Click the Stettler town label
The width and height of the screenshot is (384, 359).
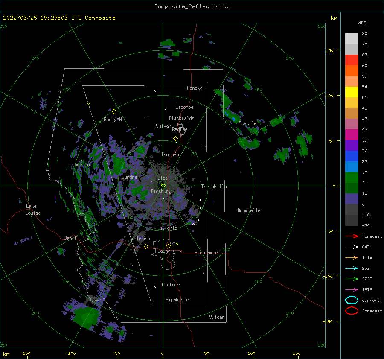[249, 123]
